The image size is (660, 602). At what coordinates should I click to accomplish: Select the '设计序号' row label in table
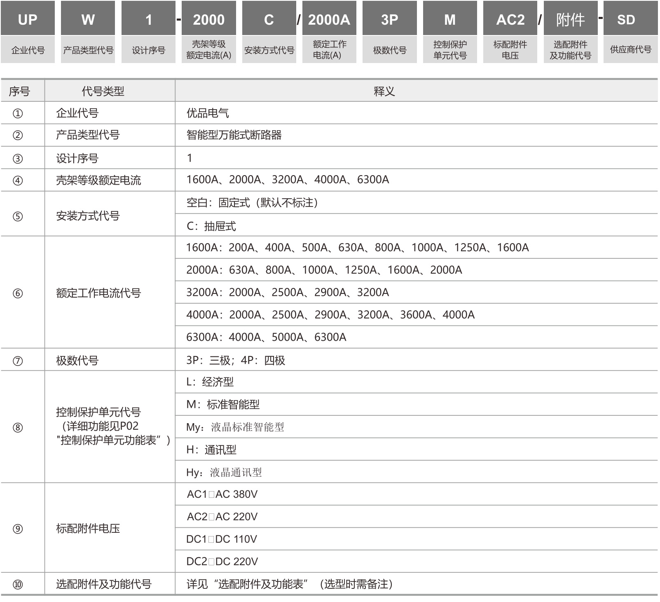coord(77,158)
